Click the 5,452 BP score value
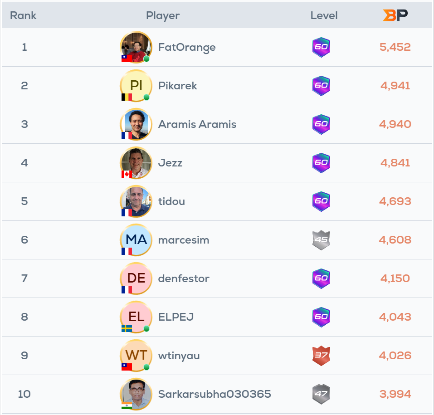 tap(394, 47)
